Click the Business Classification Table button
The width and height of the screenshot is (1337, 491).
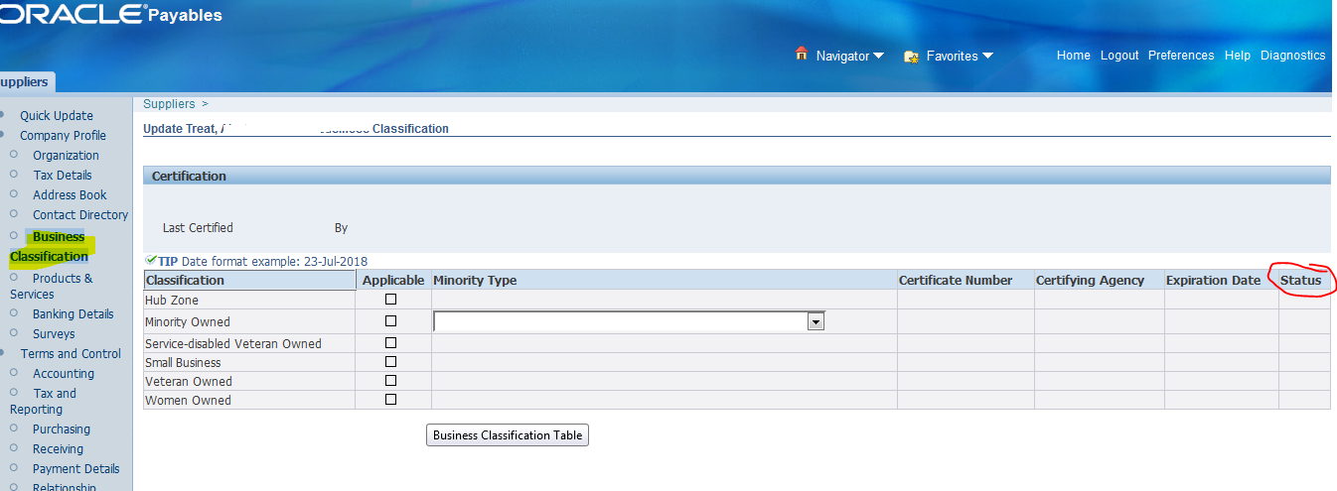(x=508, y=434)
